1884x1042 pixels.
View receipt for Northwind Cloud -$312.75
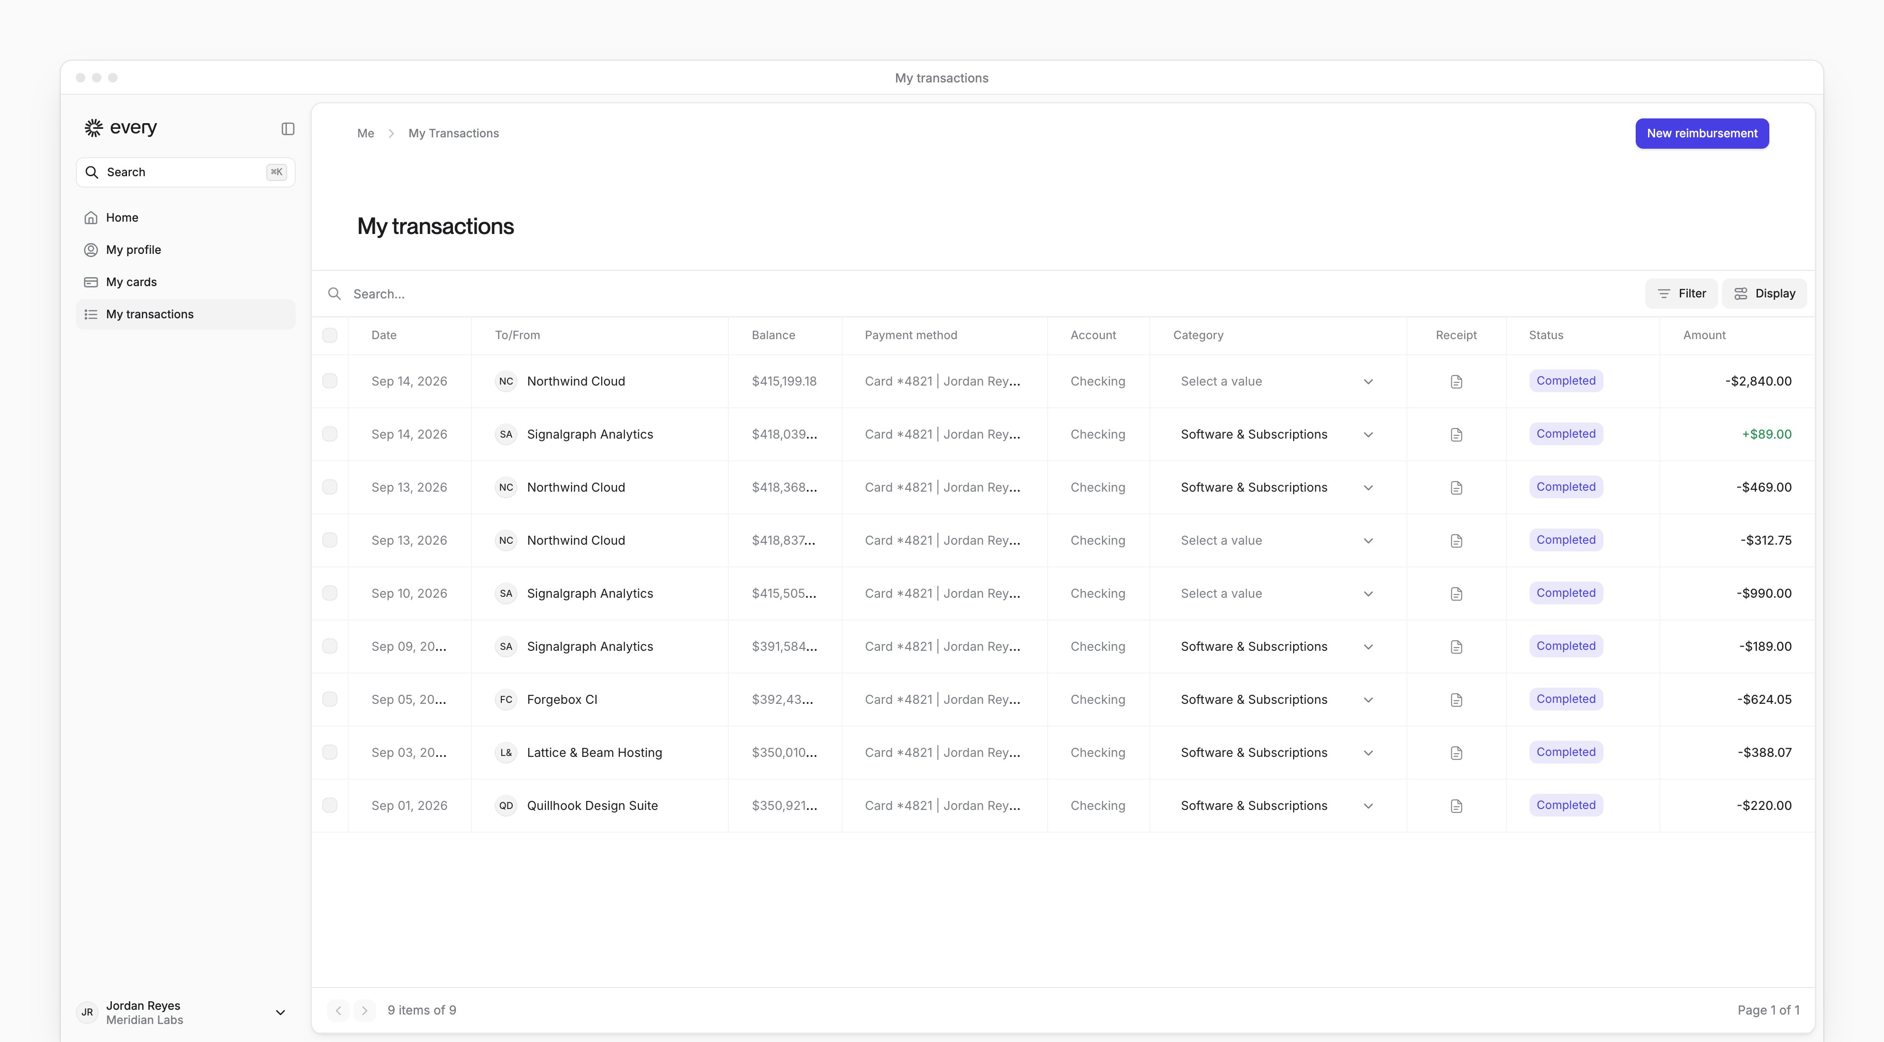point(1456,540)
